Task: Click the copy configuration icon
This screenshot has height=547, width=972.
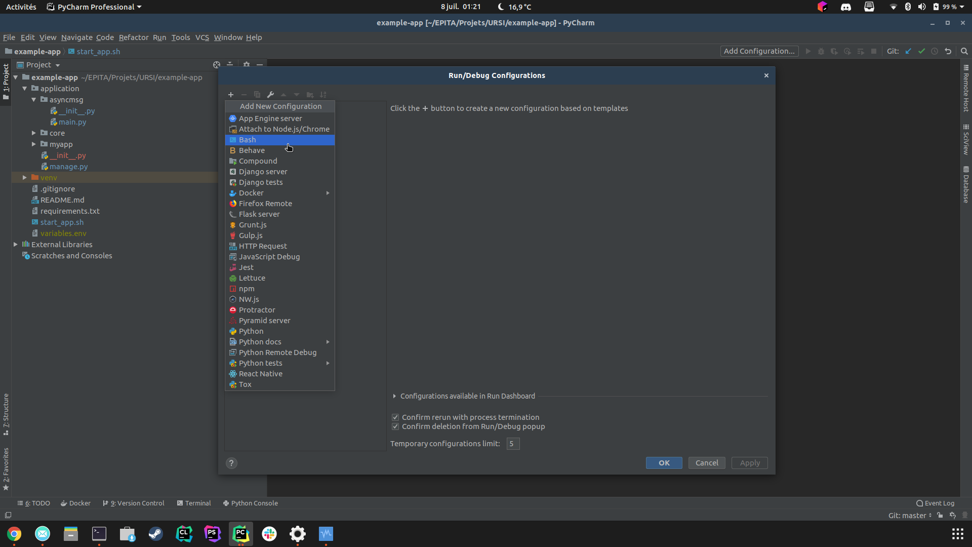Action: (257, 95)
